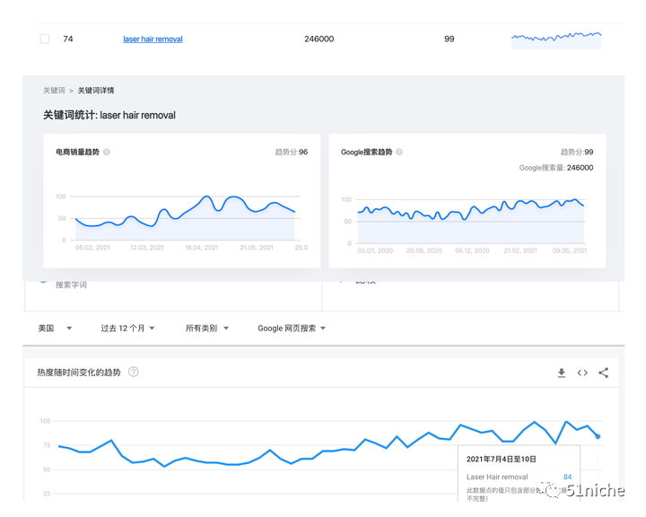Open the 过去 12 个月 time range dropdown
Viewport: 646px width, 517px height.
point(127,329)
